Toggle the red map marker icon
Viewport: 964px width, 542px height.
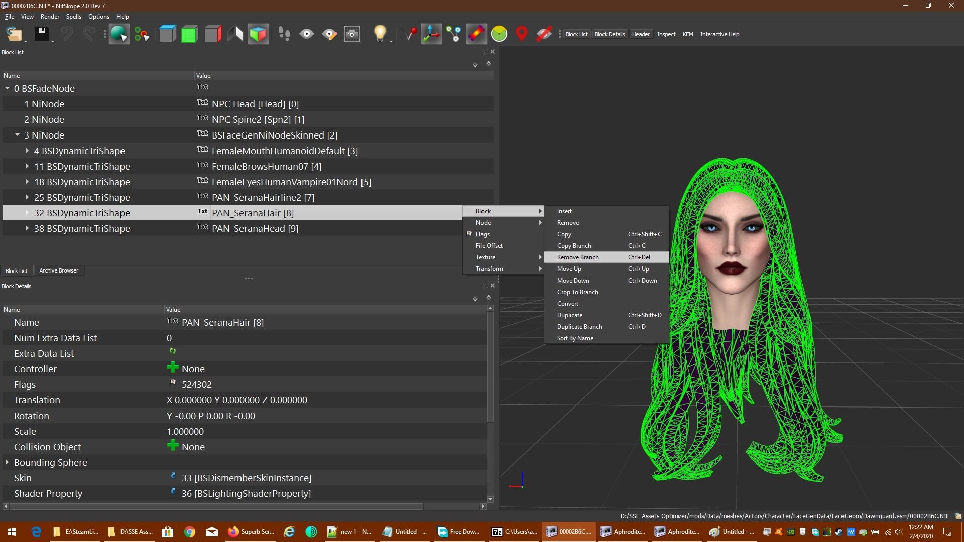[x=522, y=34]
